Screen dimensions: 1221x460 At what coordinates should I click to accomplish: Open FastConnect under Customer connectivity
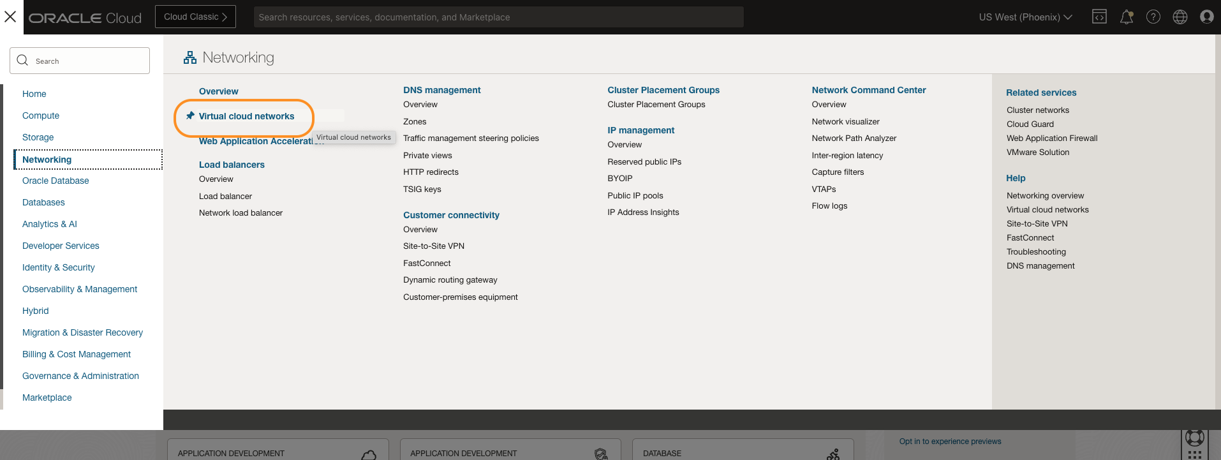pyautogui.click(x=427, y=263)
